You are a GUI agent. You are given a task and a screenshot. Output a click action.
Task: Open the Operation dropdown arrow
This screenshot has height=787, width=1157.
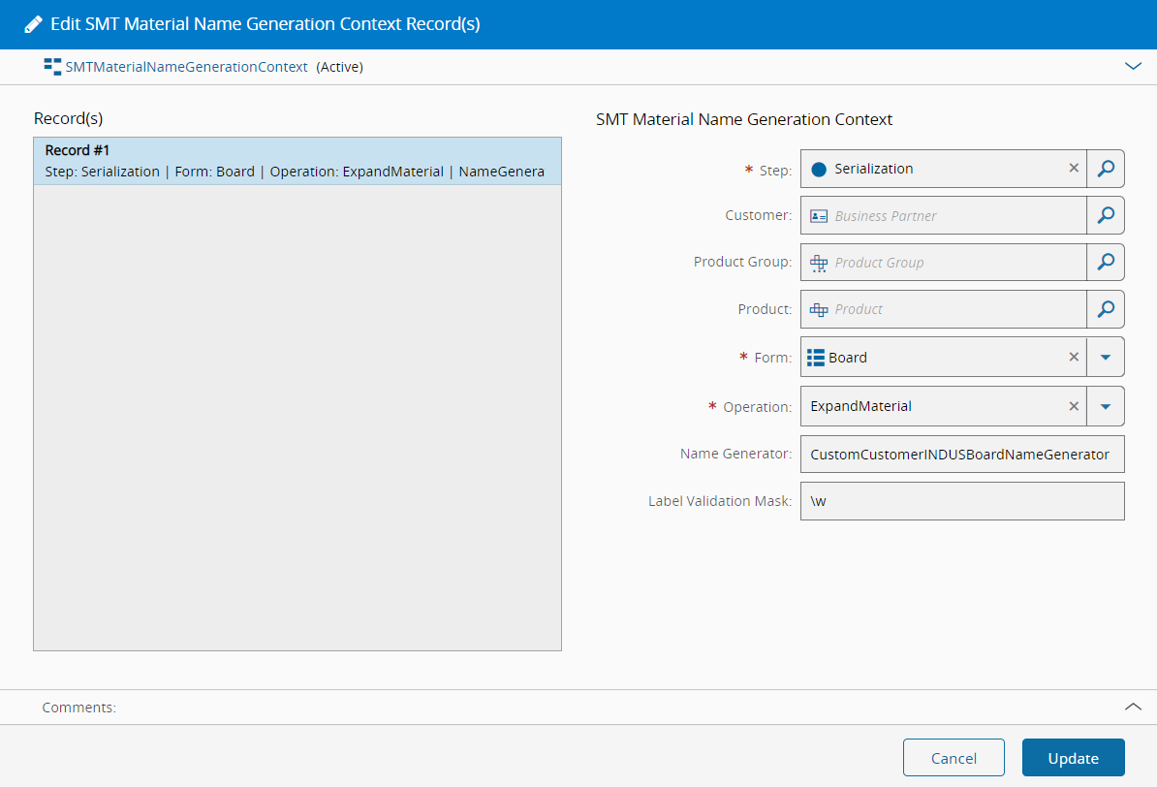(x=1106, y=406)
